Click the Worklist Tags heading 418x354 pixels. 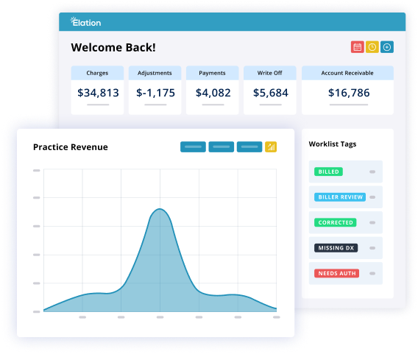point(333,144)
